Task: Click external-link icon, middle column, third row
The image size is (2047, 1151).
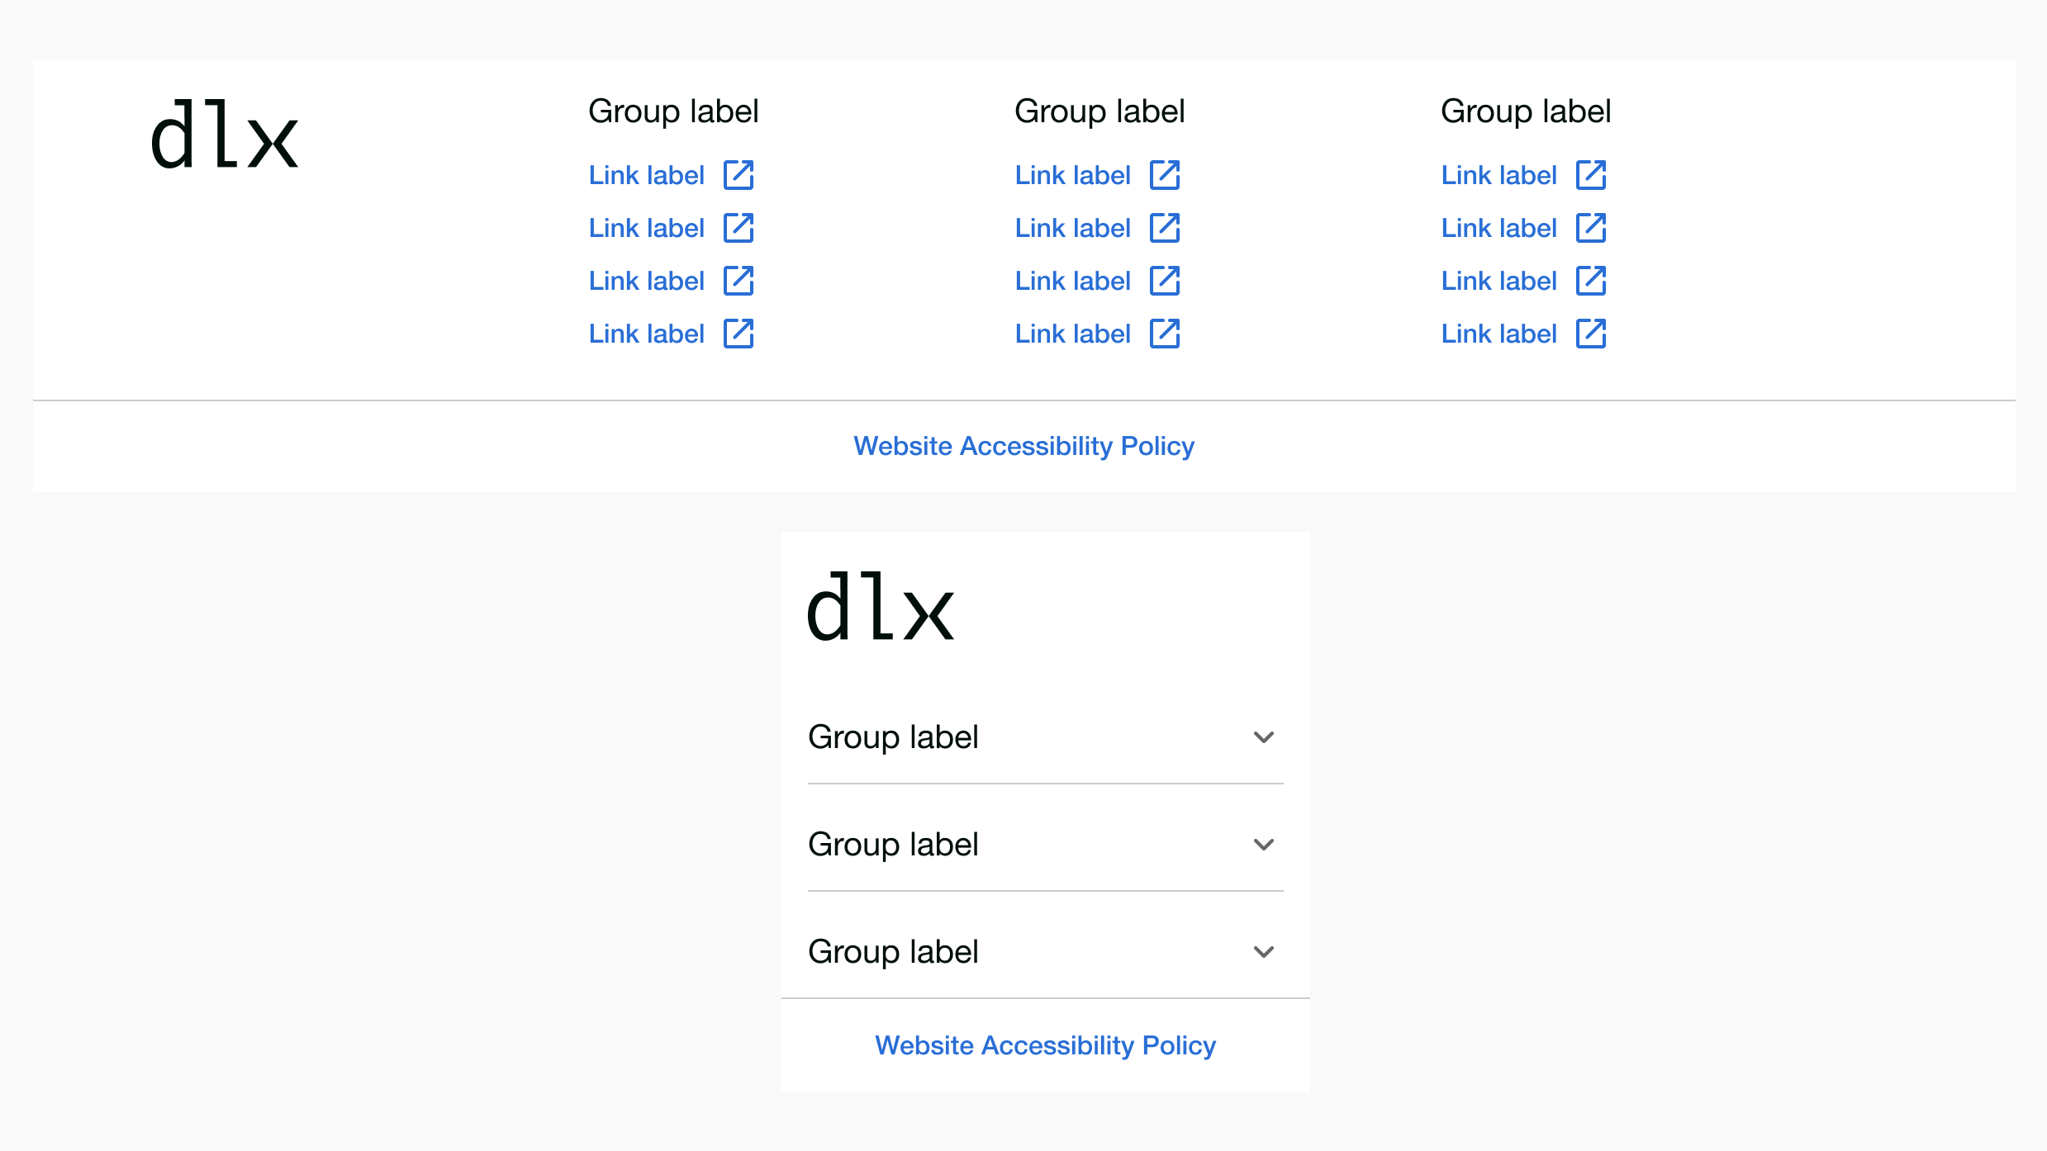Action: point(1165,281)
